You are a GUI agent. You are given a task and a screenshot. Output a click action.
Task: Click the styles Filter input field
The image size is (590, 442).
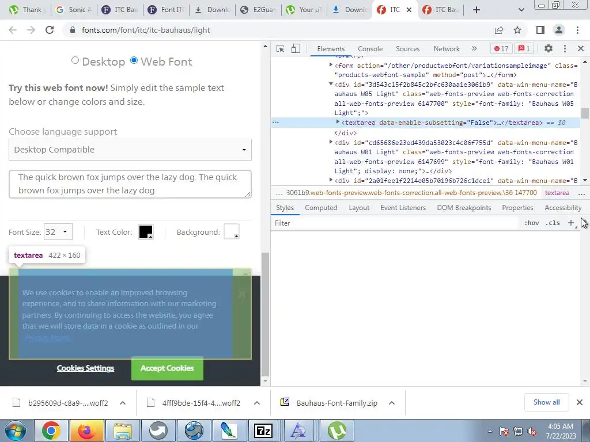click(395, 223)
